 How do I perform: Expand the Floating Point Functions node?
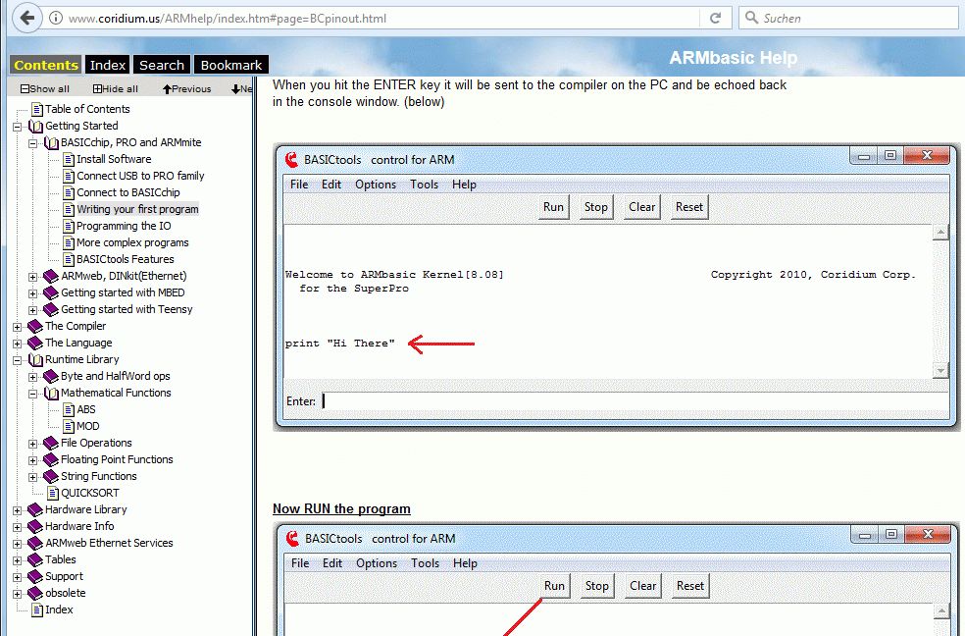(x=32, y=460)
